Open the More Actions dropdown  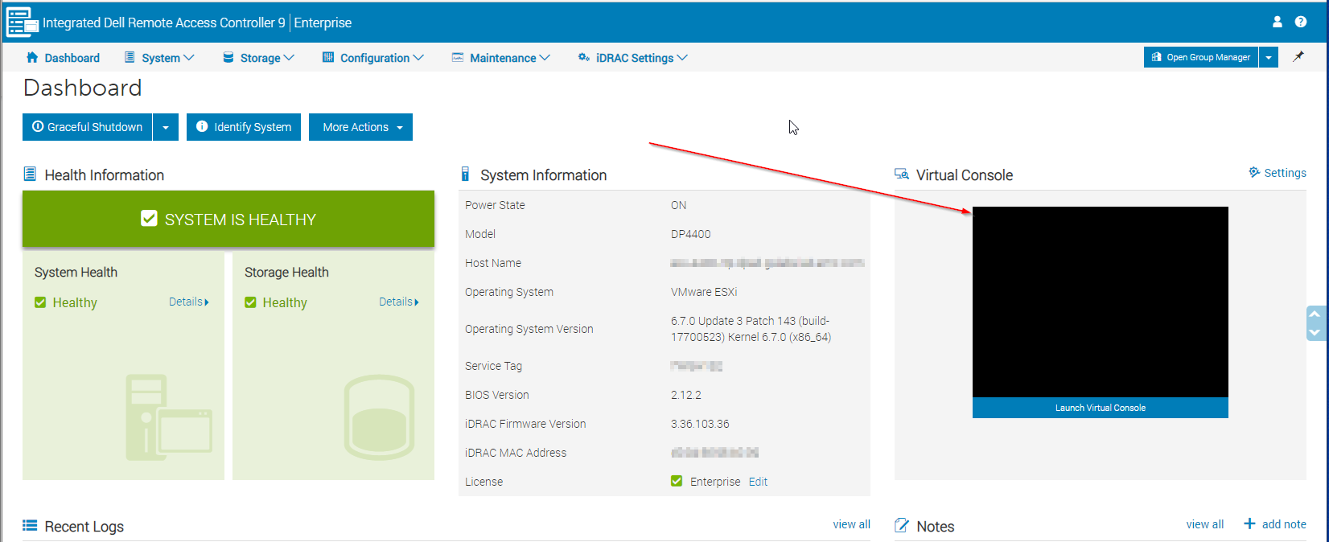360,127
